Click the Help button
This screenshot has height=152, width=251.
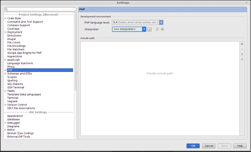pyautogui.click(x=240, y=146)
